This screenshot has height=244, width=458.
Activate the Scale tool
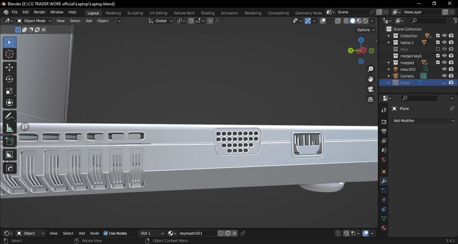pos(9,91)
